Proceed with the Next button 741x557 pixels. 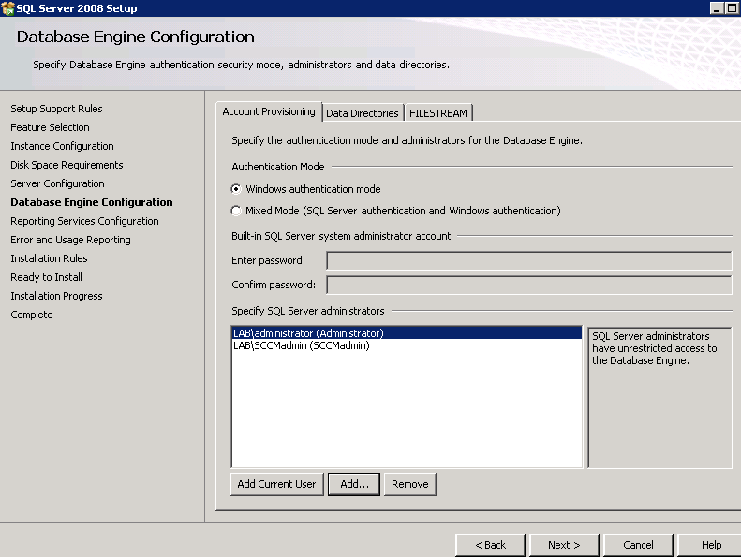pyautogui.click(x=564, y=545)
